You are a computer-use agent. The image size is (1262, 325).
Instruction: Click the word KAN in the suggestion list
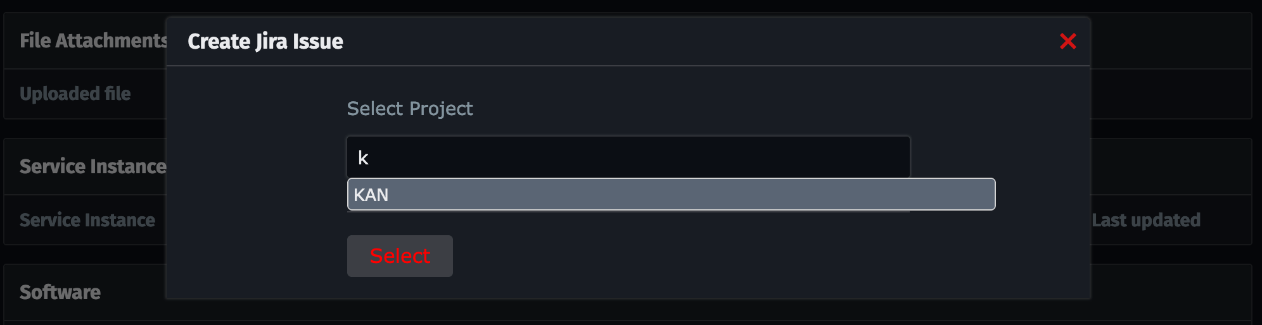click(x=371, y=195)
